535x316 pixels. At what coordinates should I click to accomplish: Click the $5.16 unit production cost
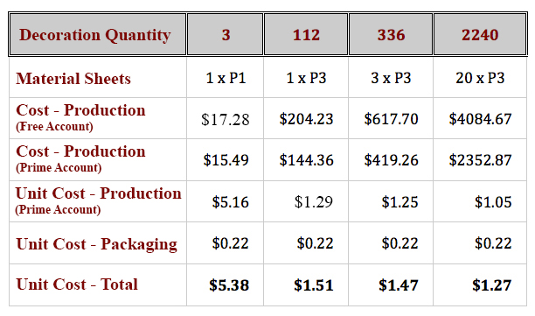pos(230,202)
